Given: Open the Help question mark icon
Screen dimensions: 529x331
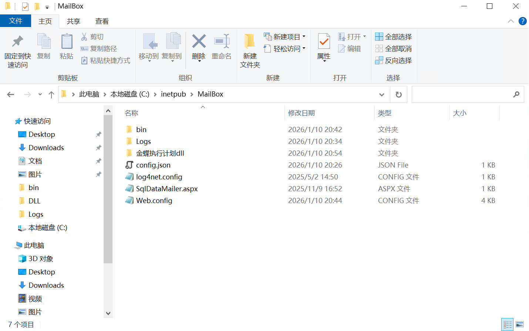Looking at the screenshot, I should [522, 21].
